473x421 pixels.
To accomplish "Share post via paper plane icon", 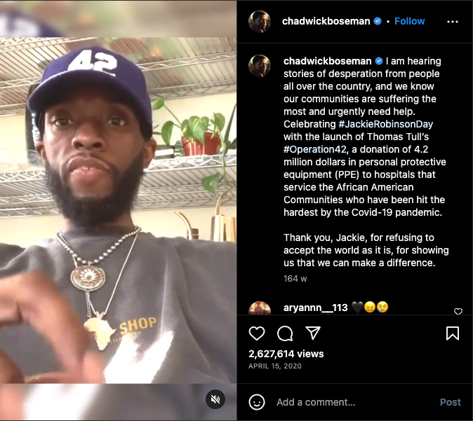I will point(313,333).
